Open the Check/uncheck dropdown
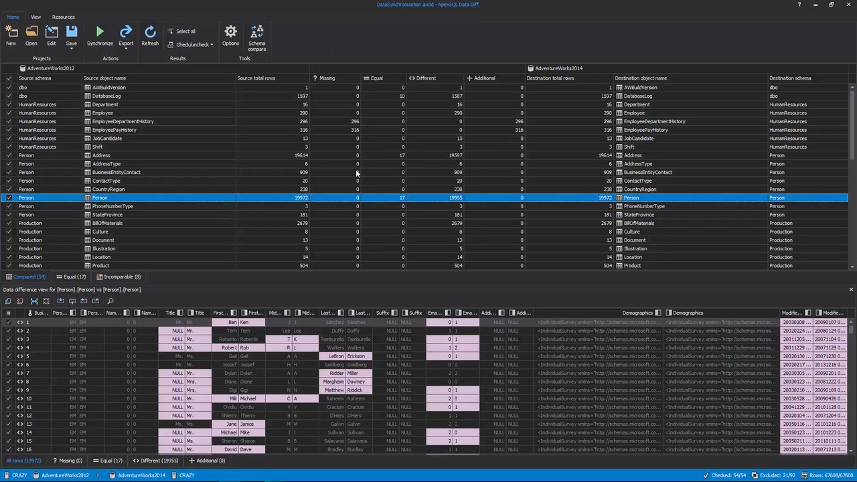The height and width of the screenshot is (482, 857). click(212, 44)
